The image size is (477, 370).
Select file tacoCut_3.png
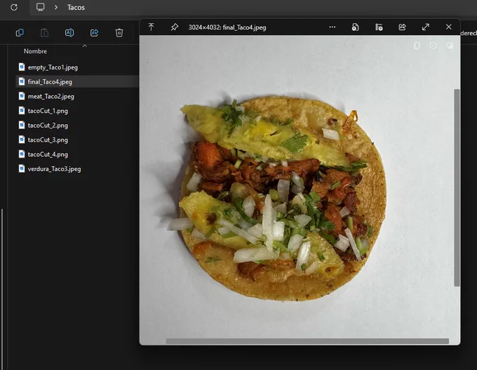pyautogui.click(x=48, y=140)
